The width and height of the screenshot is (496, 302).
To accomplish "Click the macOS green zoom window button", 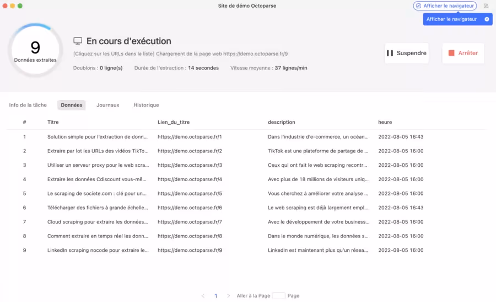I will [20, 6].
